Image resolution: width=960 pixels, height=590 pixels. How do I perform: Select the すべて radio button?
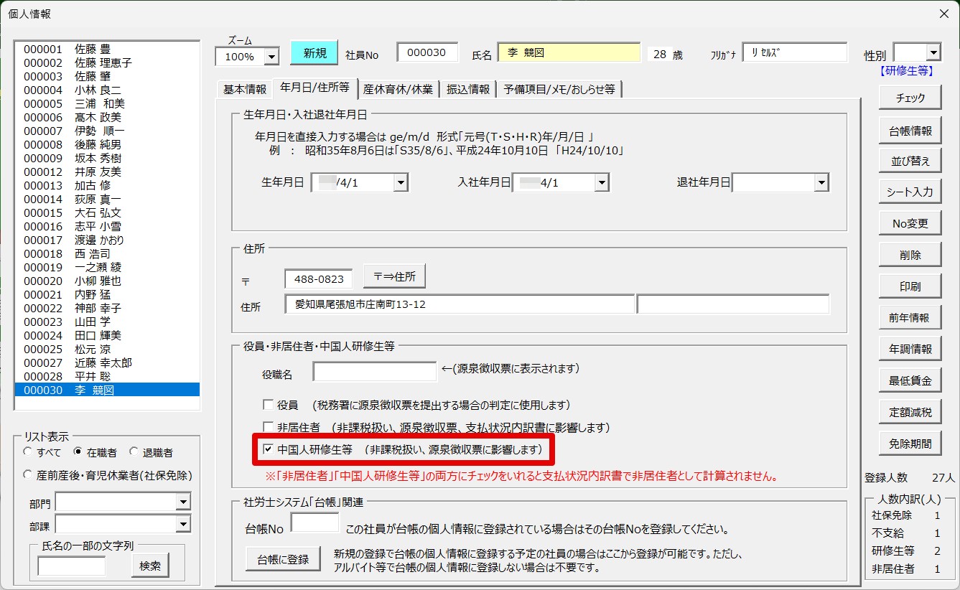(x=28, y=452)
